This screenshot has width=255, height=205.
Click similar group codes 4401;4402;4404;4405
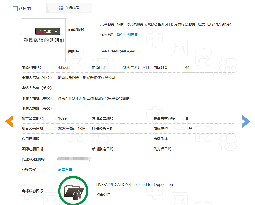click(121, 51)
